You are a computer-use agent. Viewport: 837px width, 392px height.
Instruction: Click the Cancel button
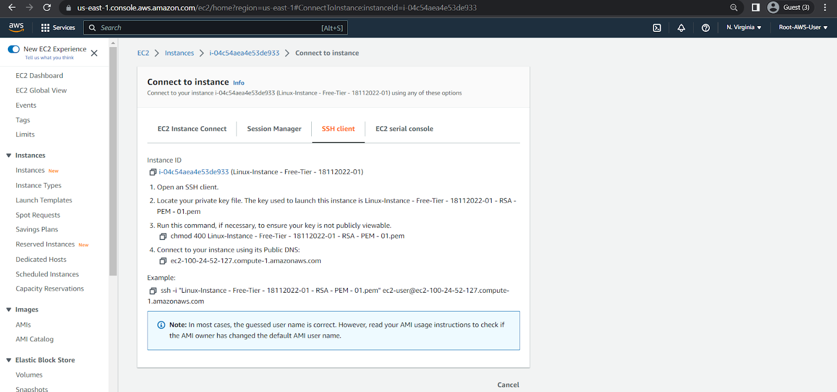pos(508,385)
